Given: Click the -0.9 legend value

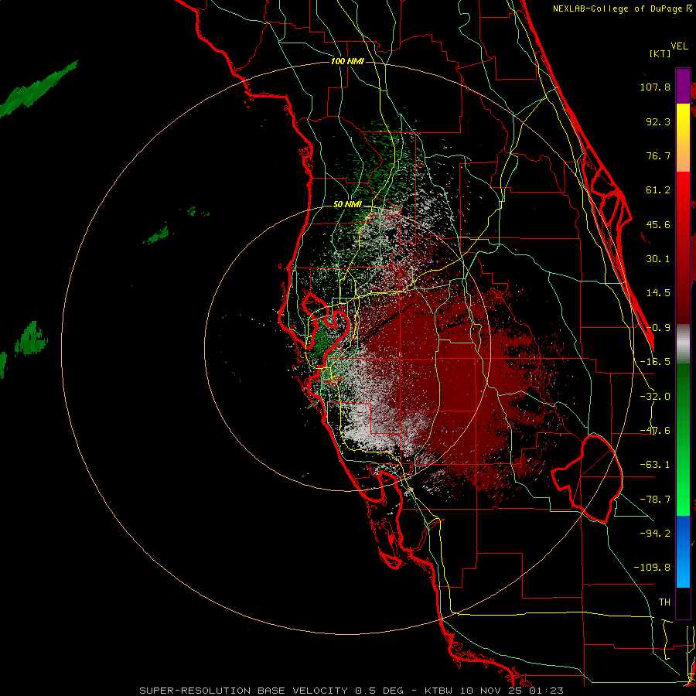Looking at the screenshot, I should (x=658, y=328).
